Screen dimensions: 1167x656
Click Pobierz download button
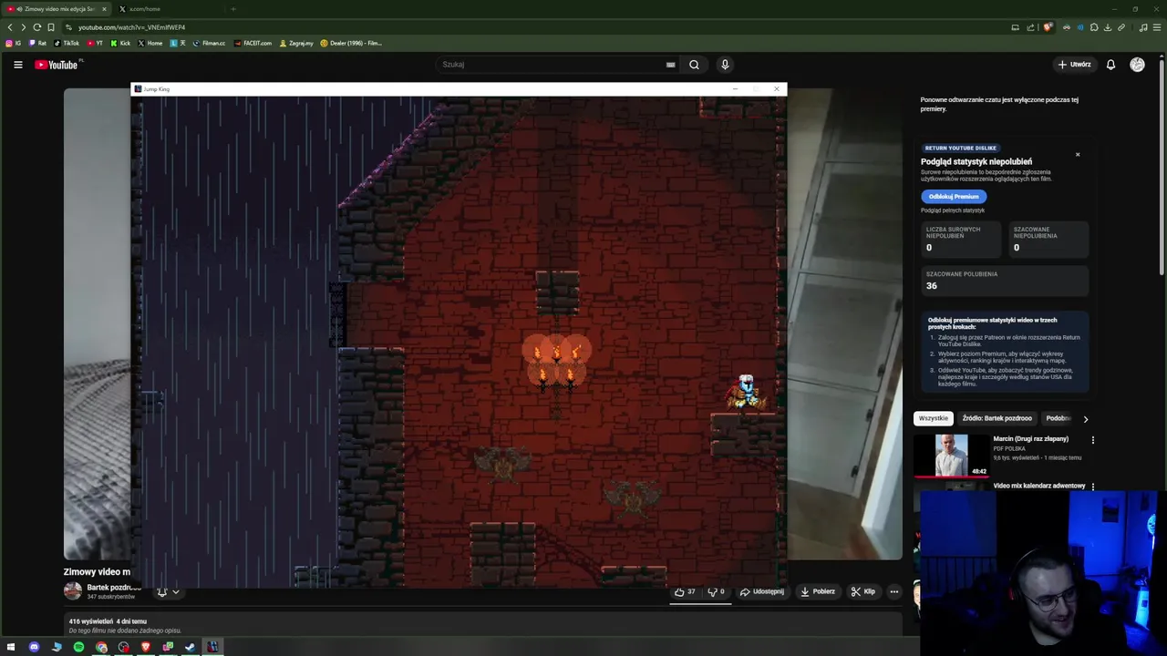[x=818, y=591]
